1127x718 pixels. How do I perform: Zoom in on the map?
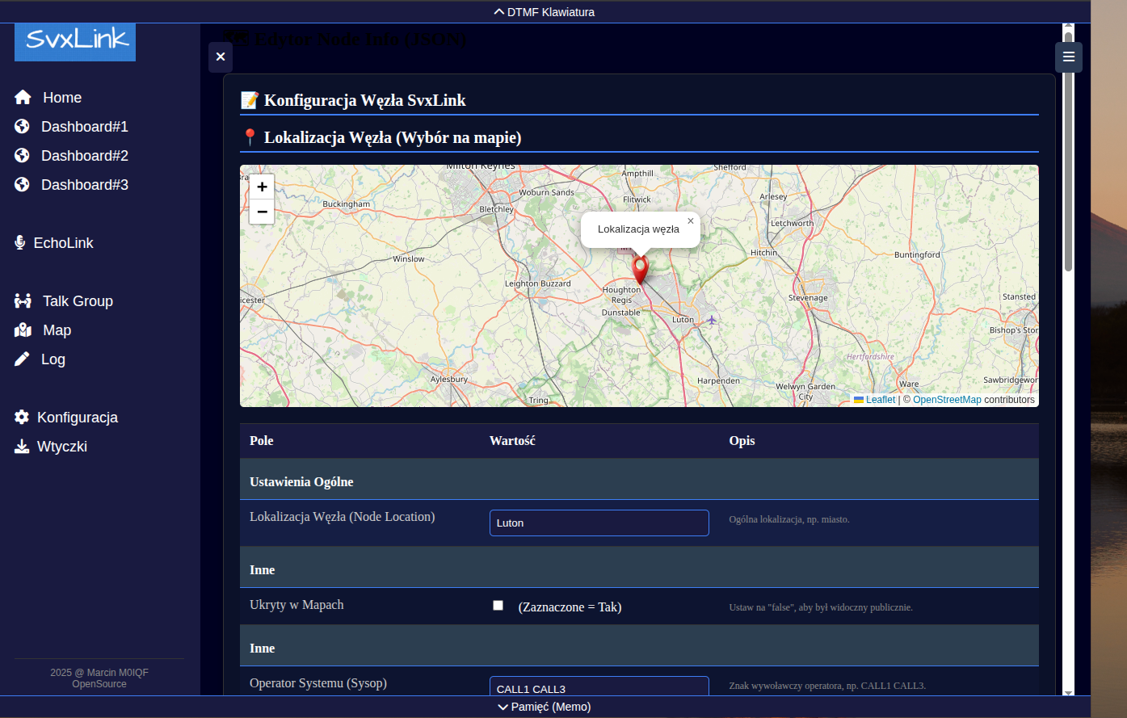pyautogui.click(x=262, y=187)
